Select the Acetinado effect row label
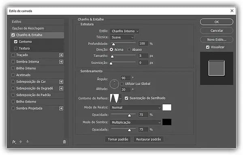Viewport: 243px width, 155px height. tap(23, 75)
